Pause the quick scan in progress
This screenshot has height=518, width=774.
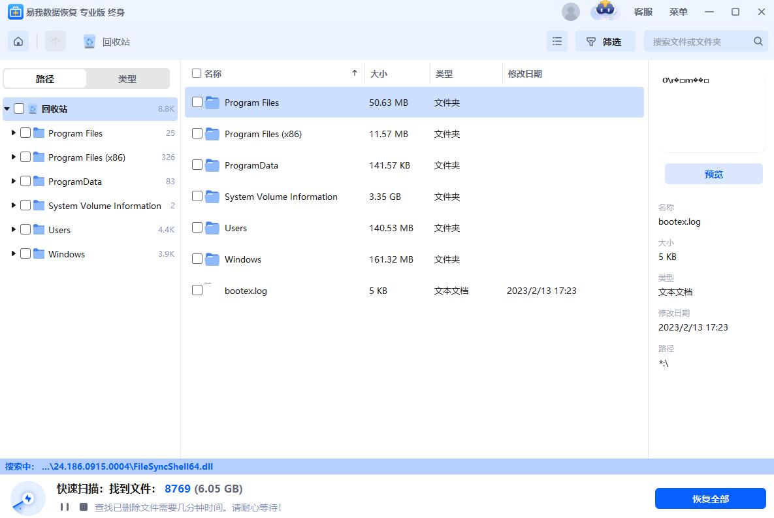pyautogui.click(x=63, y=506)
